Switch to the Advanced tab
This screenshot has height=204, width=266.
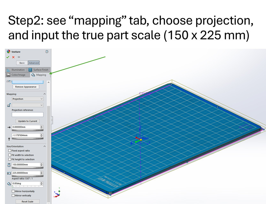coord(34,63)
